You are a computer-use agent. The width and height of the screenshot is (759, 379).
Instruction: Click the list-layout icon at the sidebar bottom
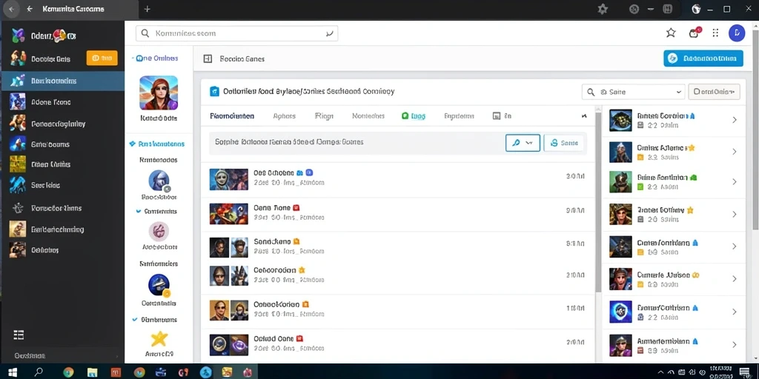coord(19,335)
